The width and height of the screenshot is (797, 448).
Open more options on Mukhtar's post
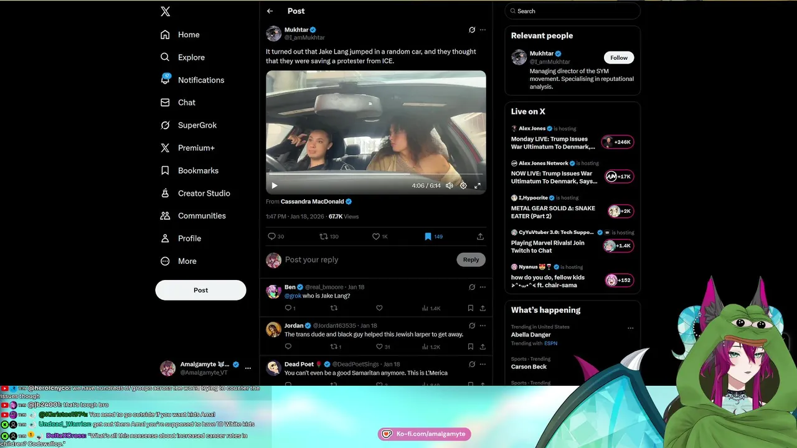[483, 30]
